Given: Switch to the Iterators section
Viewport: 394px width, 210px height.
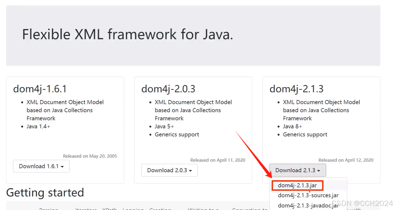Looking at the screenshot, I should [86, 209].
